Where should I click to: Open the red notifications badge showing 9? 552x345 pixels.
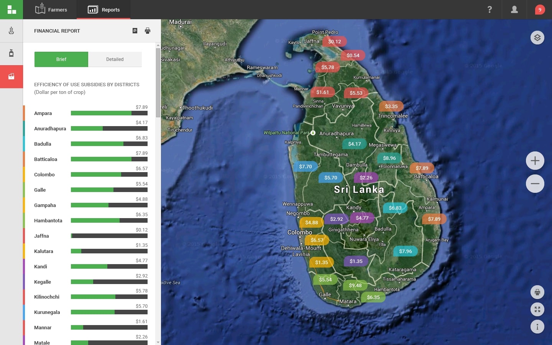point(540,10)
